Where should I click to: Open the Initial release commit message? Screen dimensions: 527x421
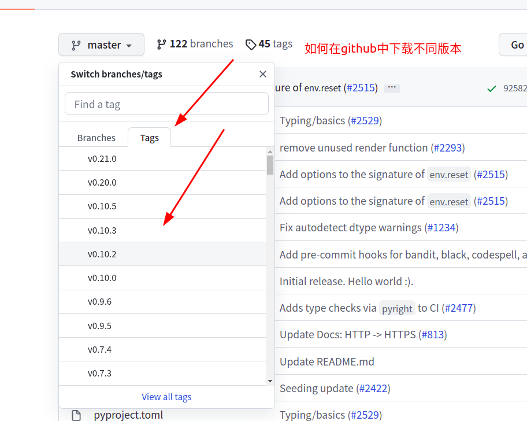tap(346, 281)
